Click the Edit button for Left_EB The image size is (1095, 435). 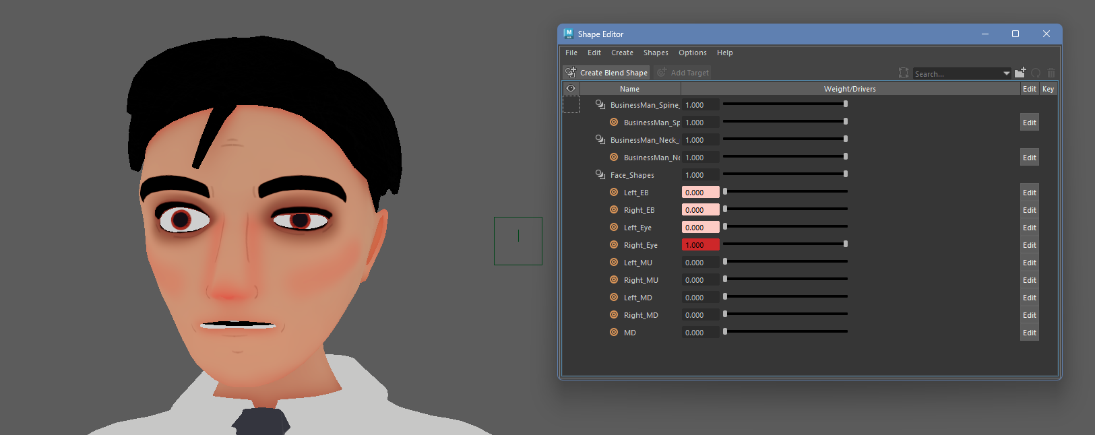pos(1029,193)
